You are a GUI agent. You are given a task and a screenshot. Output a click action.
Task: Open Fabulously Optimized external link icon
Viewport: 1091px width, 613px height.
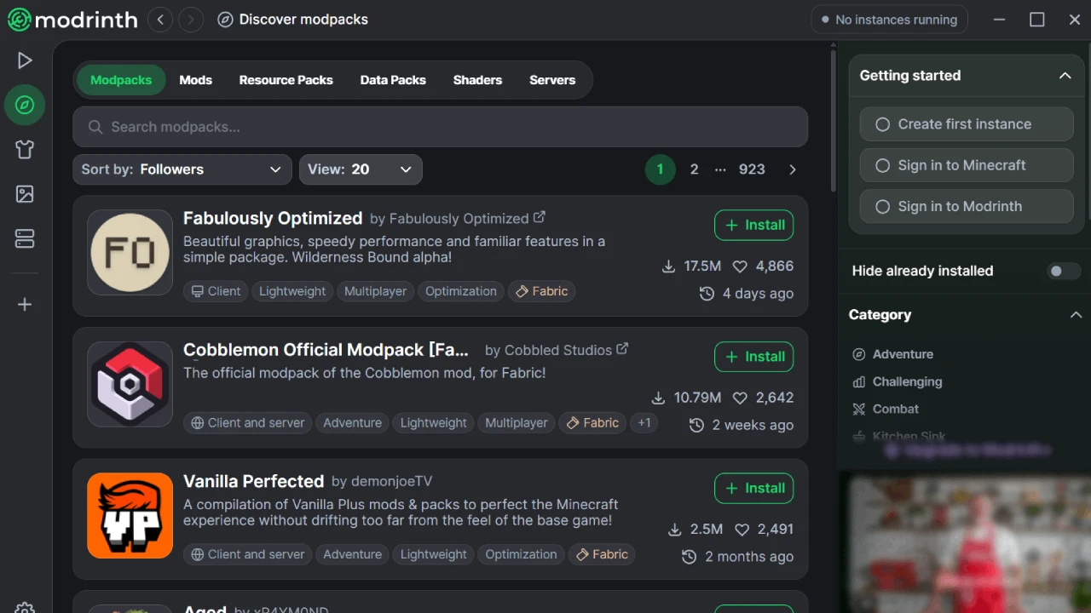coord(540,218)
